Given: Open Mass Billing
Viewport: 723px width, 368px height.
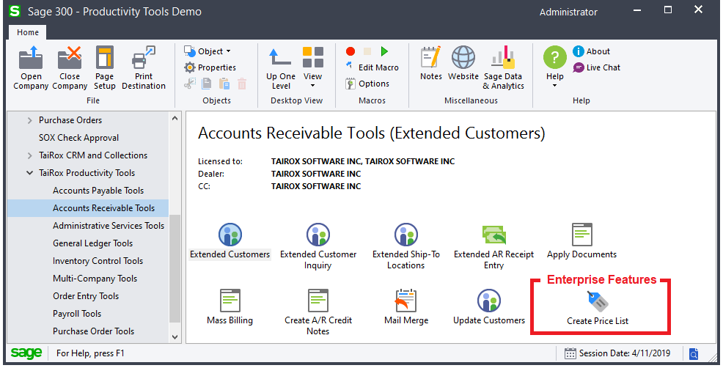Looking at the screenshot, I should [230, 307].
